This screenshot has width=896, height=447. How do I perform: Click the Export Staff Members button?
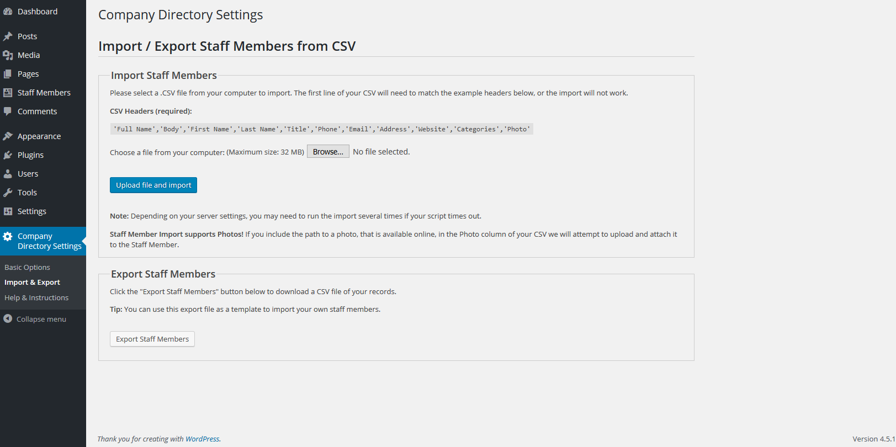point(152,339)
